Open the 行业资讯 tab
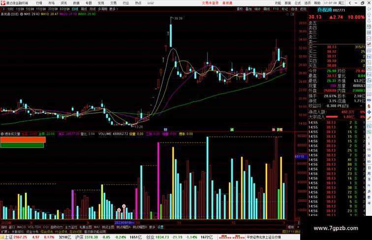Viewport: 372px width, 240px height. tap(61, 232)
